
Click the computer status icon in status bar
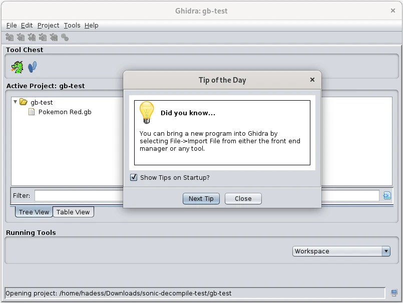[394, 293]
